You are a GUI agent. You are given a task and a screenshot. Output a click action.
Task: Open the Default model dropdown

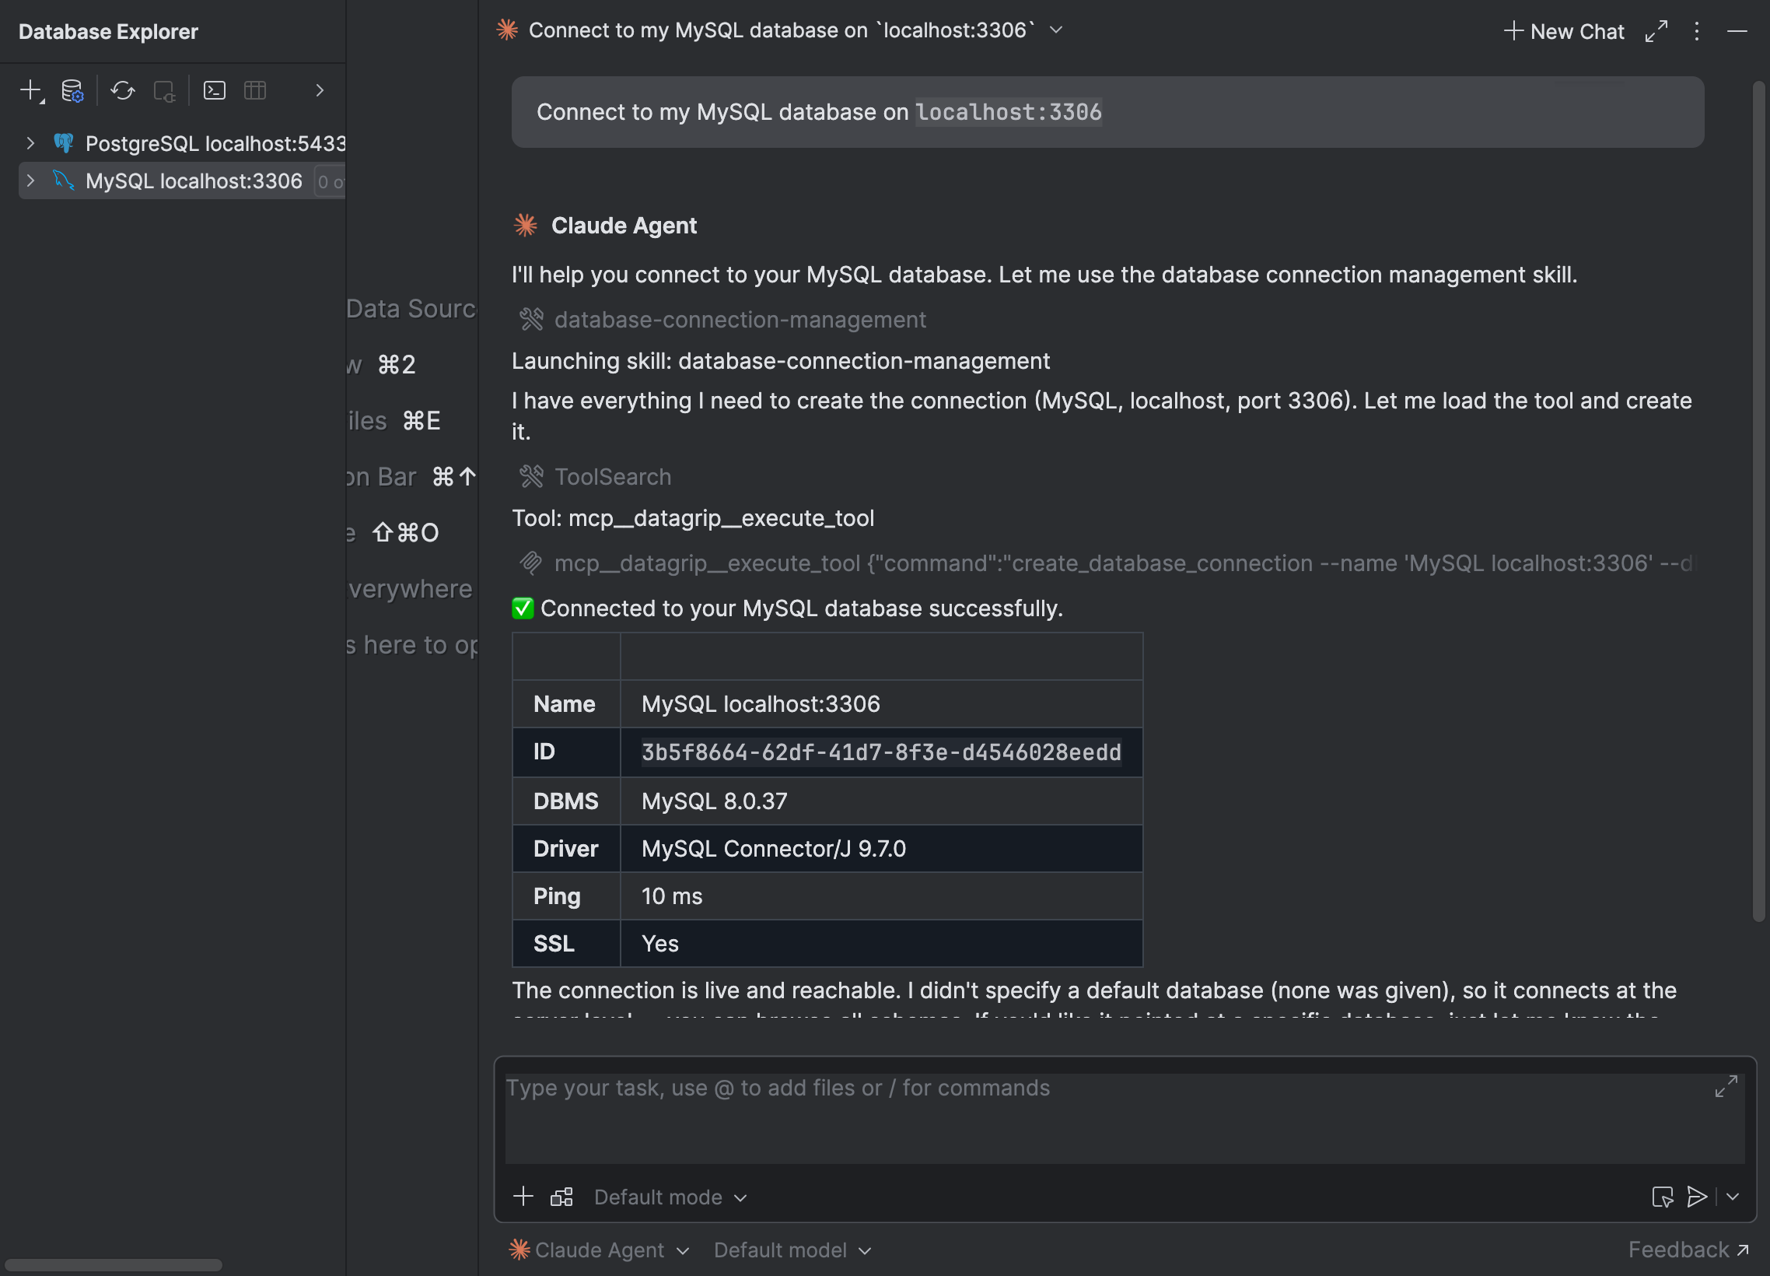(x=792, y=1250)
